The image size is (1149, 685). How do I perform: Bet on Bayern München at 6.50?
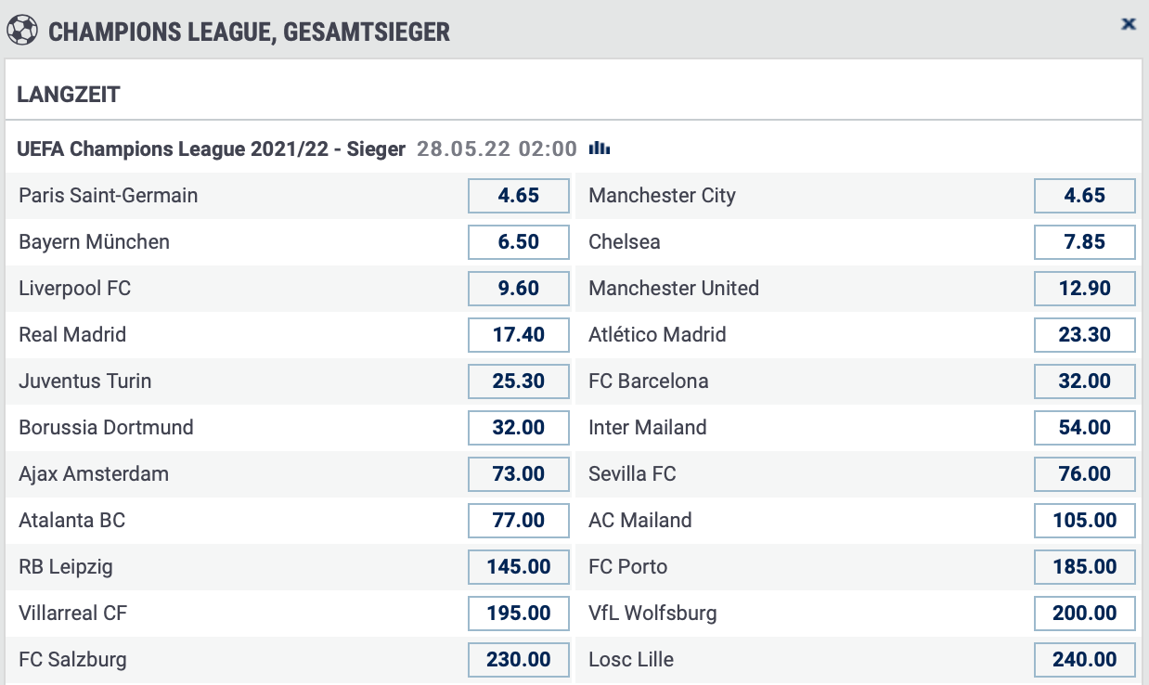click(518, 242)
